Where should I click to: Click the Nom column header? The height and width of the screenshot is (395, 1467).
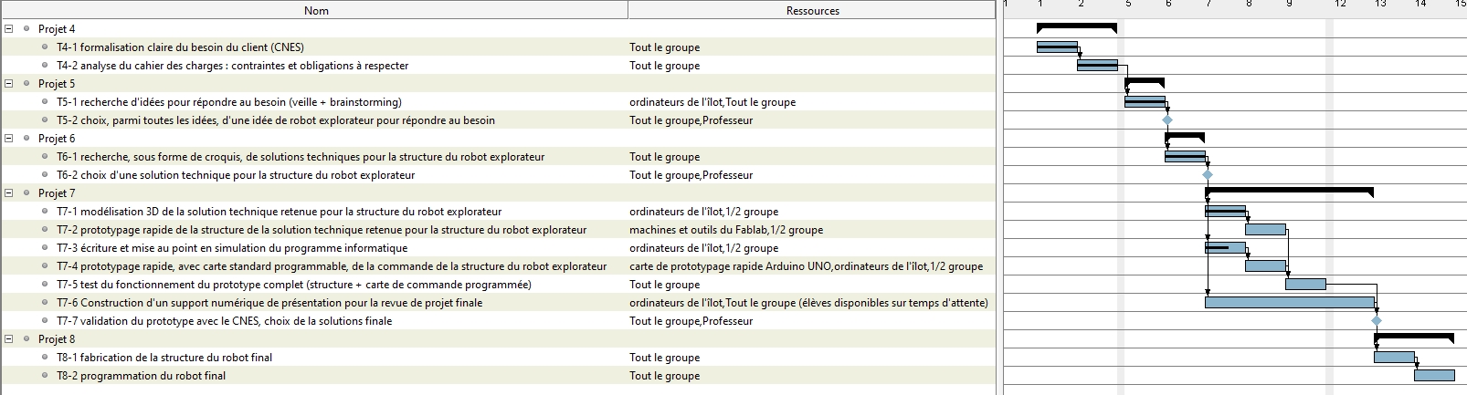point(316,10)
